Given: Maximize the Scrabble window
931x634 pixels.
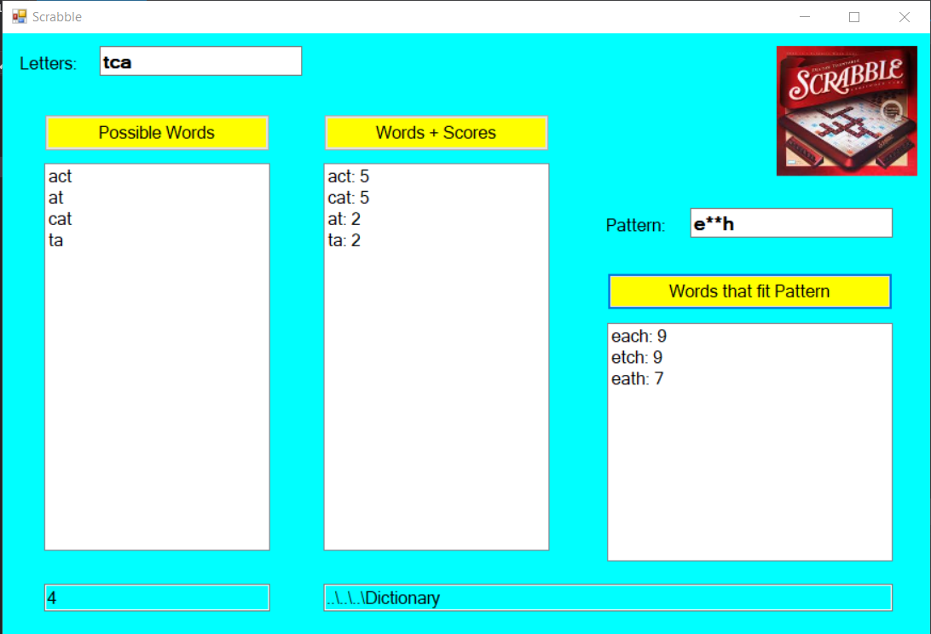Looking at the screenshot, I should (854, 17).
